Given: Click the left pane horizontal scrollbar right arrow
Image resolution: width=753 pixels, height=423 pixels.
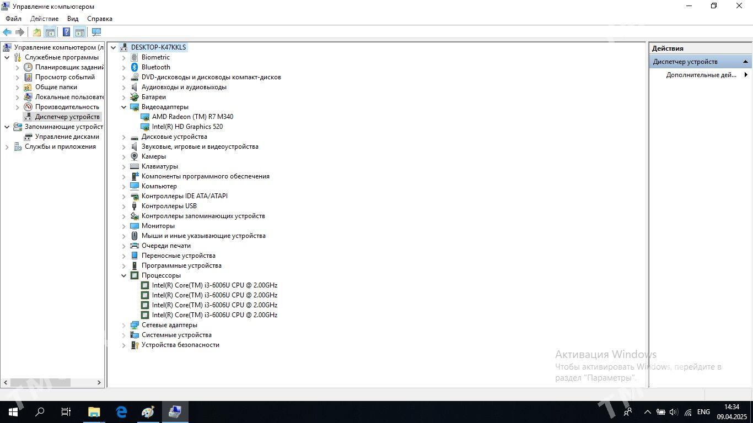Looking at the screenshot, I should (99, 382).
